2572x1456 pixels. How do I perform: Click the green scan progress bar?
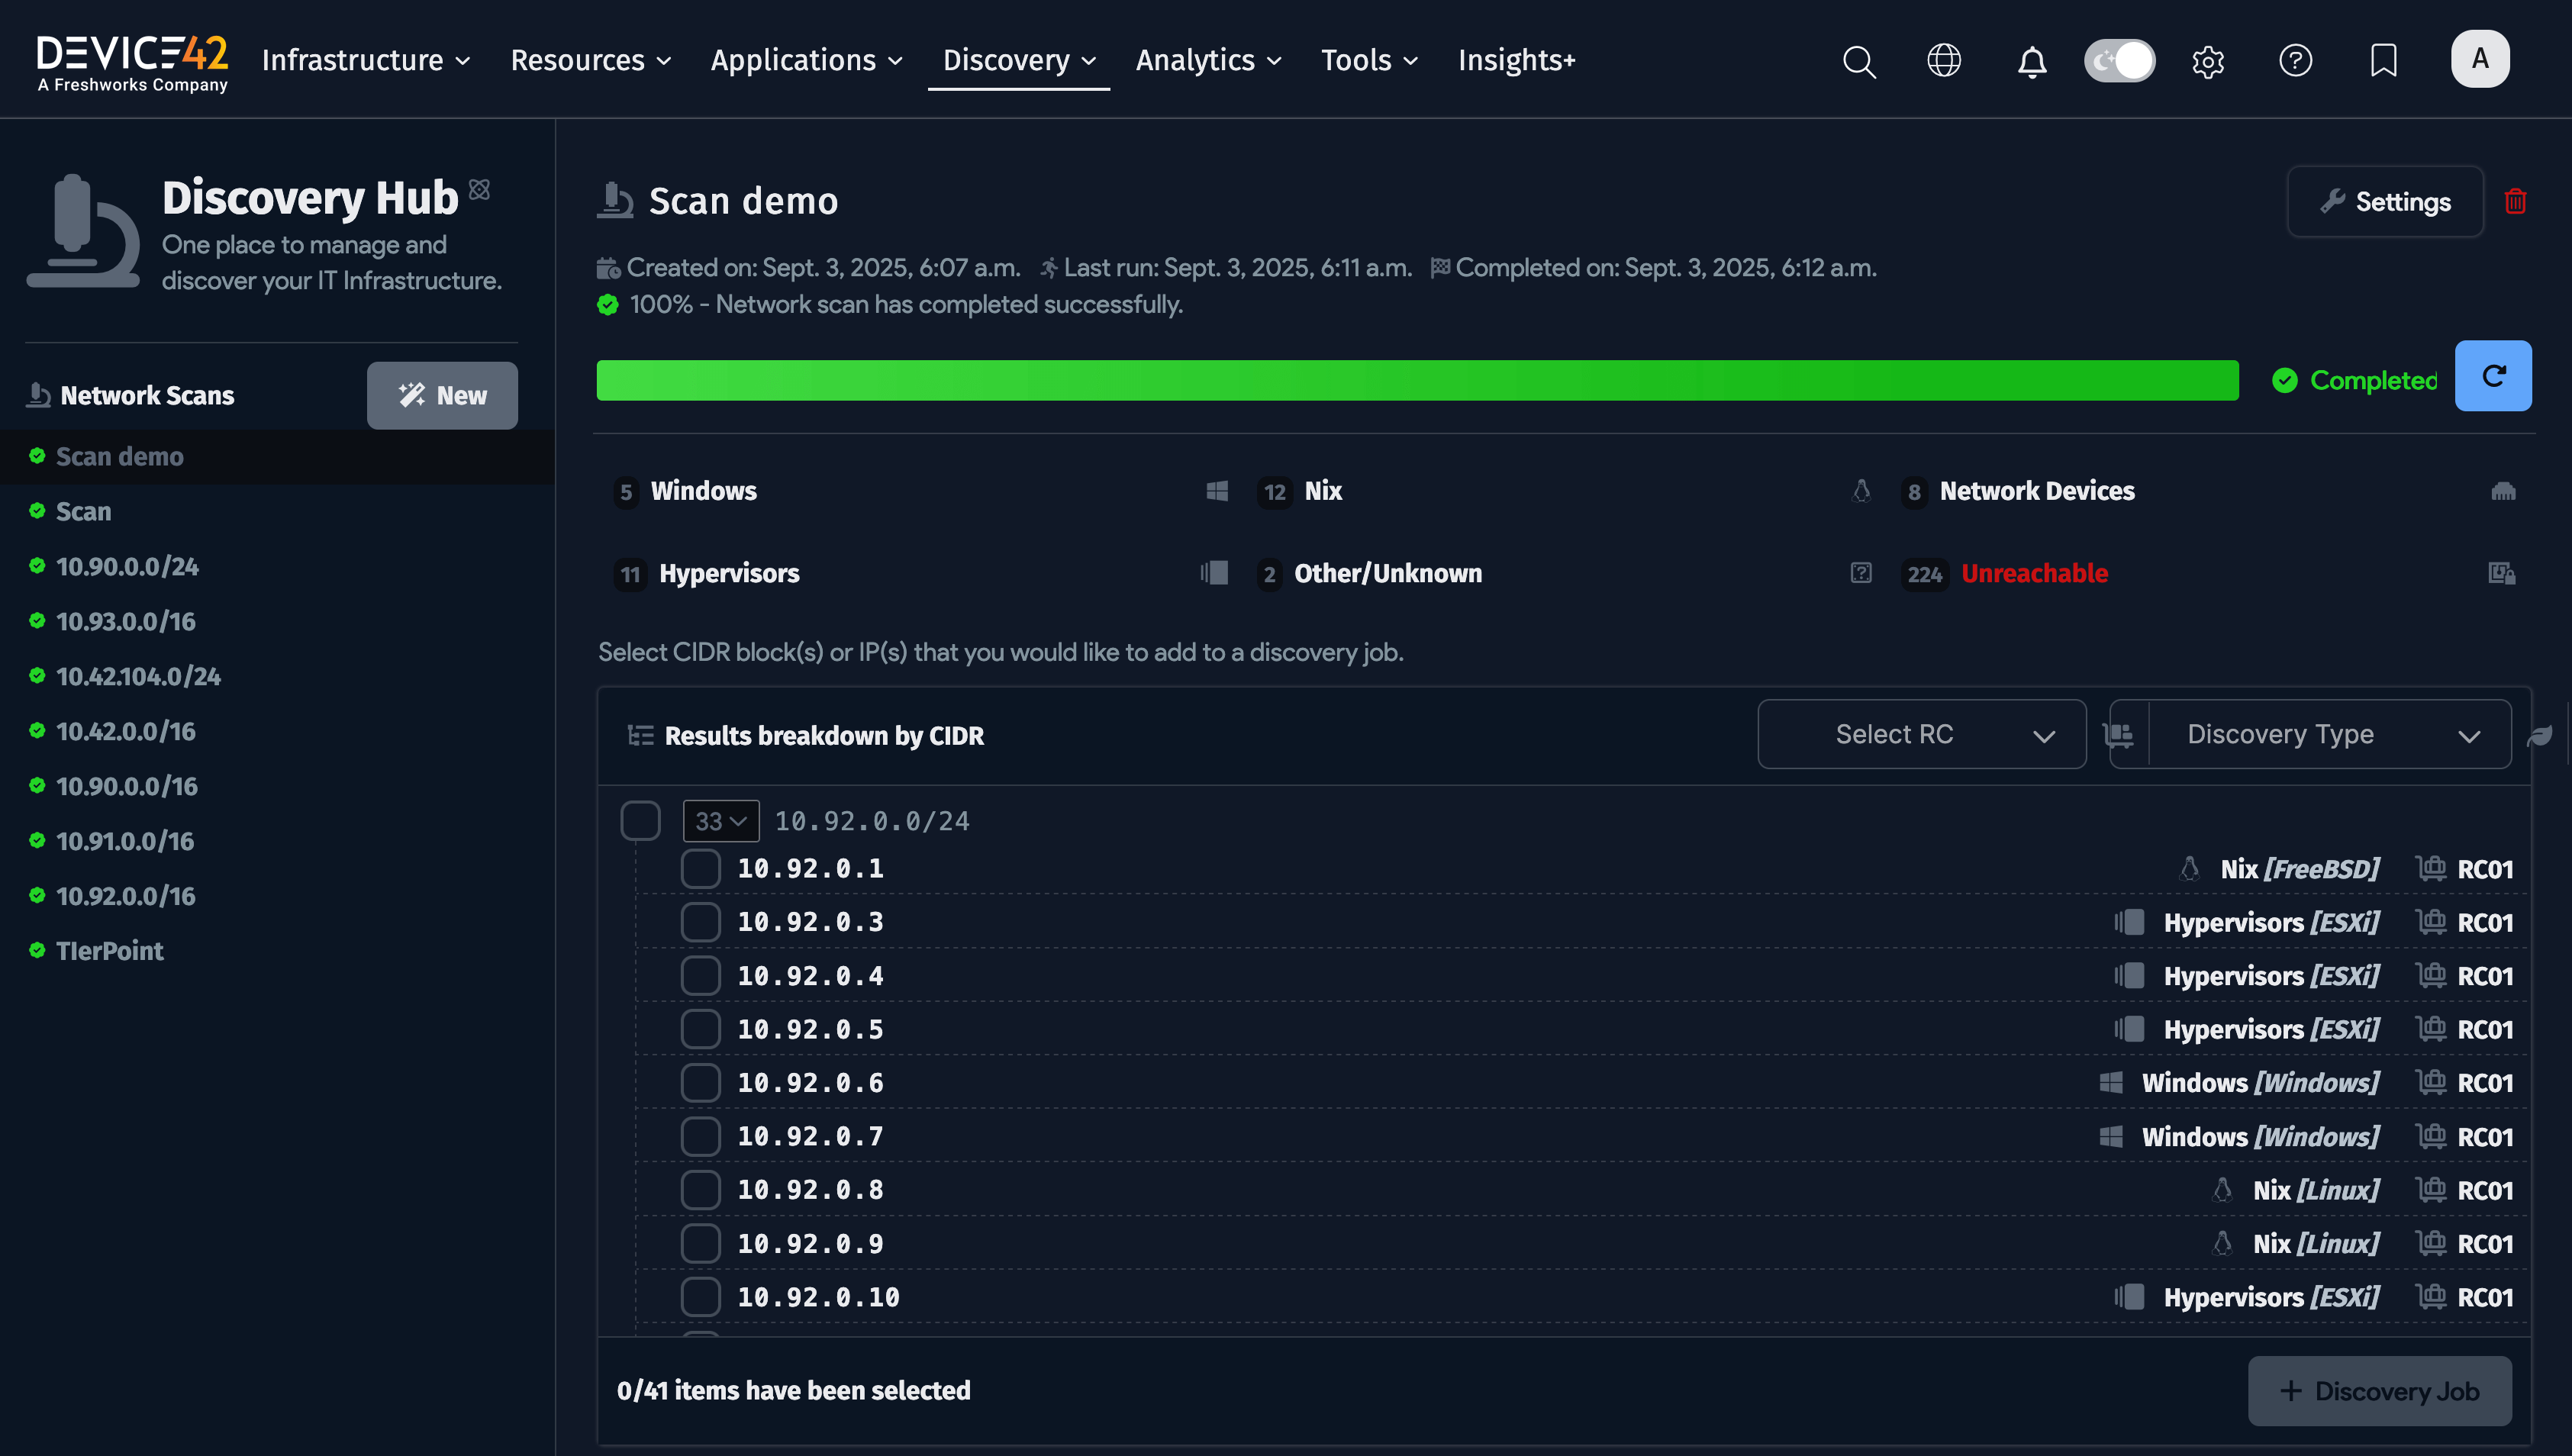pyautogui.click(x=1417, y=381)
